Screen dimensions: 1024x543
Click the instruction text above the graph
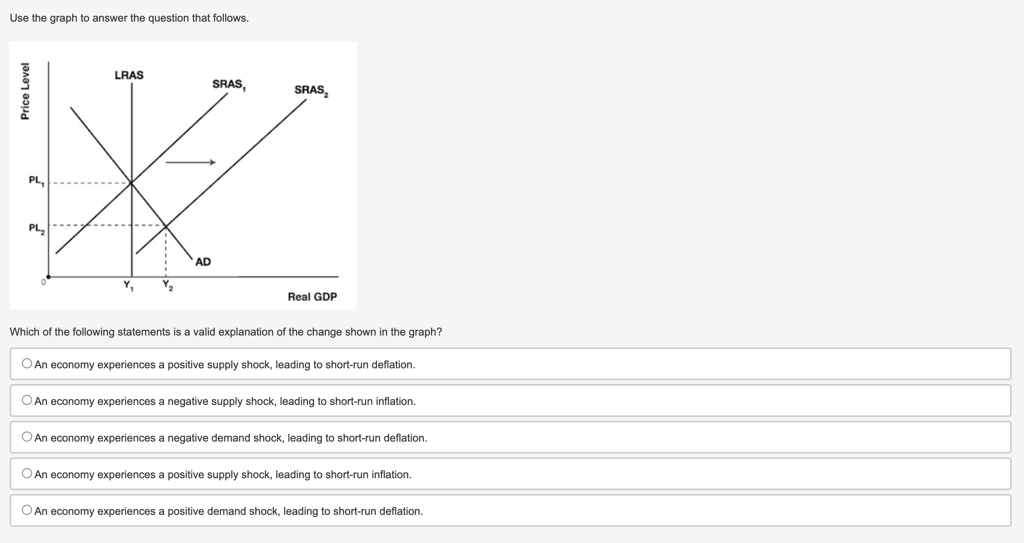coord(129,17)
